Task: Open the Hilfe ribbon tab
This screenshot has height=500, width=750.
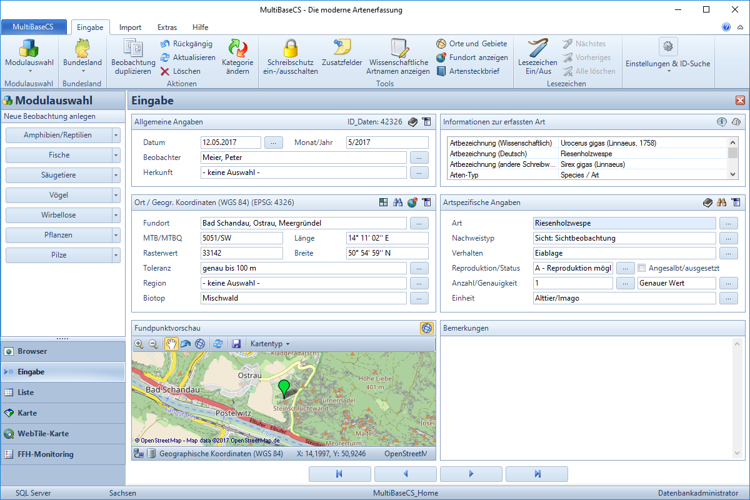Action: tap(201, 27)
